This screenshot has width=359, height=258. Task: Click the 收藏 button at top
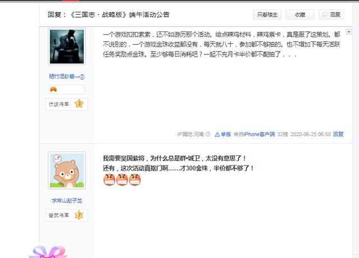click(300, 15)
